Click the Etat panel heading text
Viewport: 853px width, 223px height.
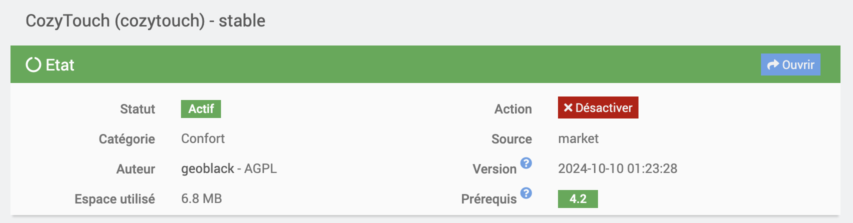coord(60,65)
